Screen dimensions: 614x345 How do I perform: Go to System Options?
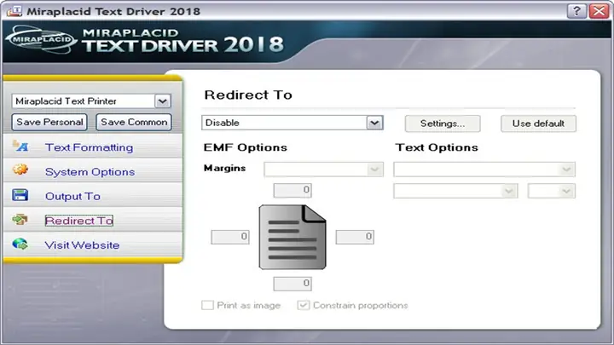coord(90,172)
